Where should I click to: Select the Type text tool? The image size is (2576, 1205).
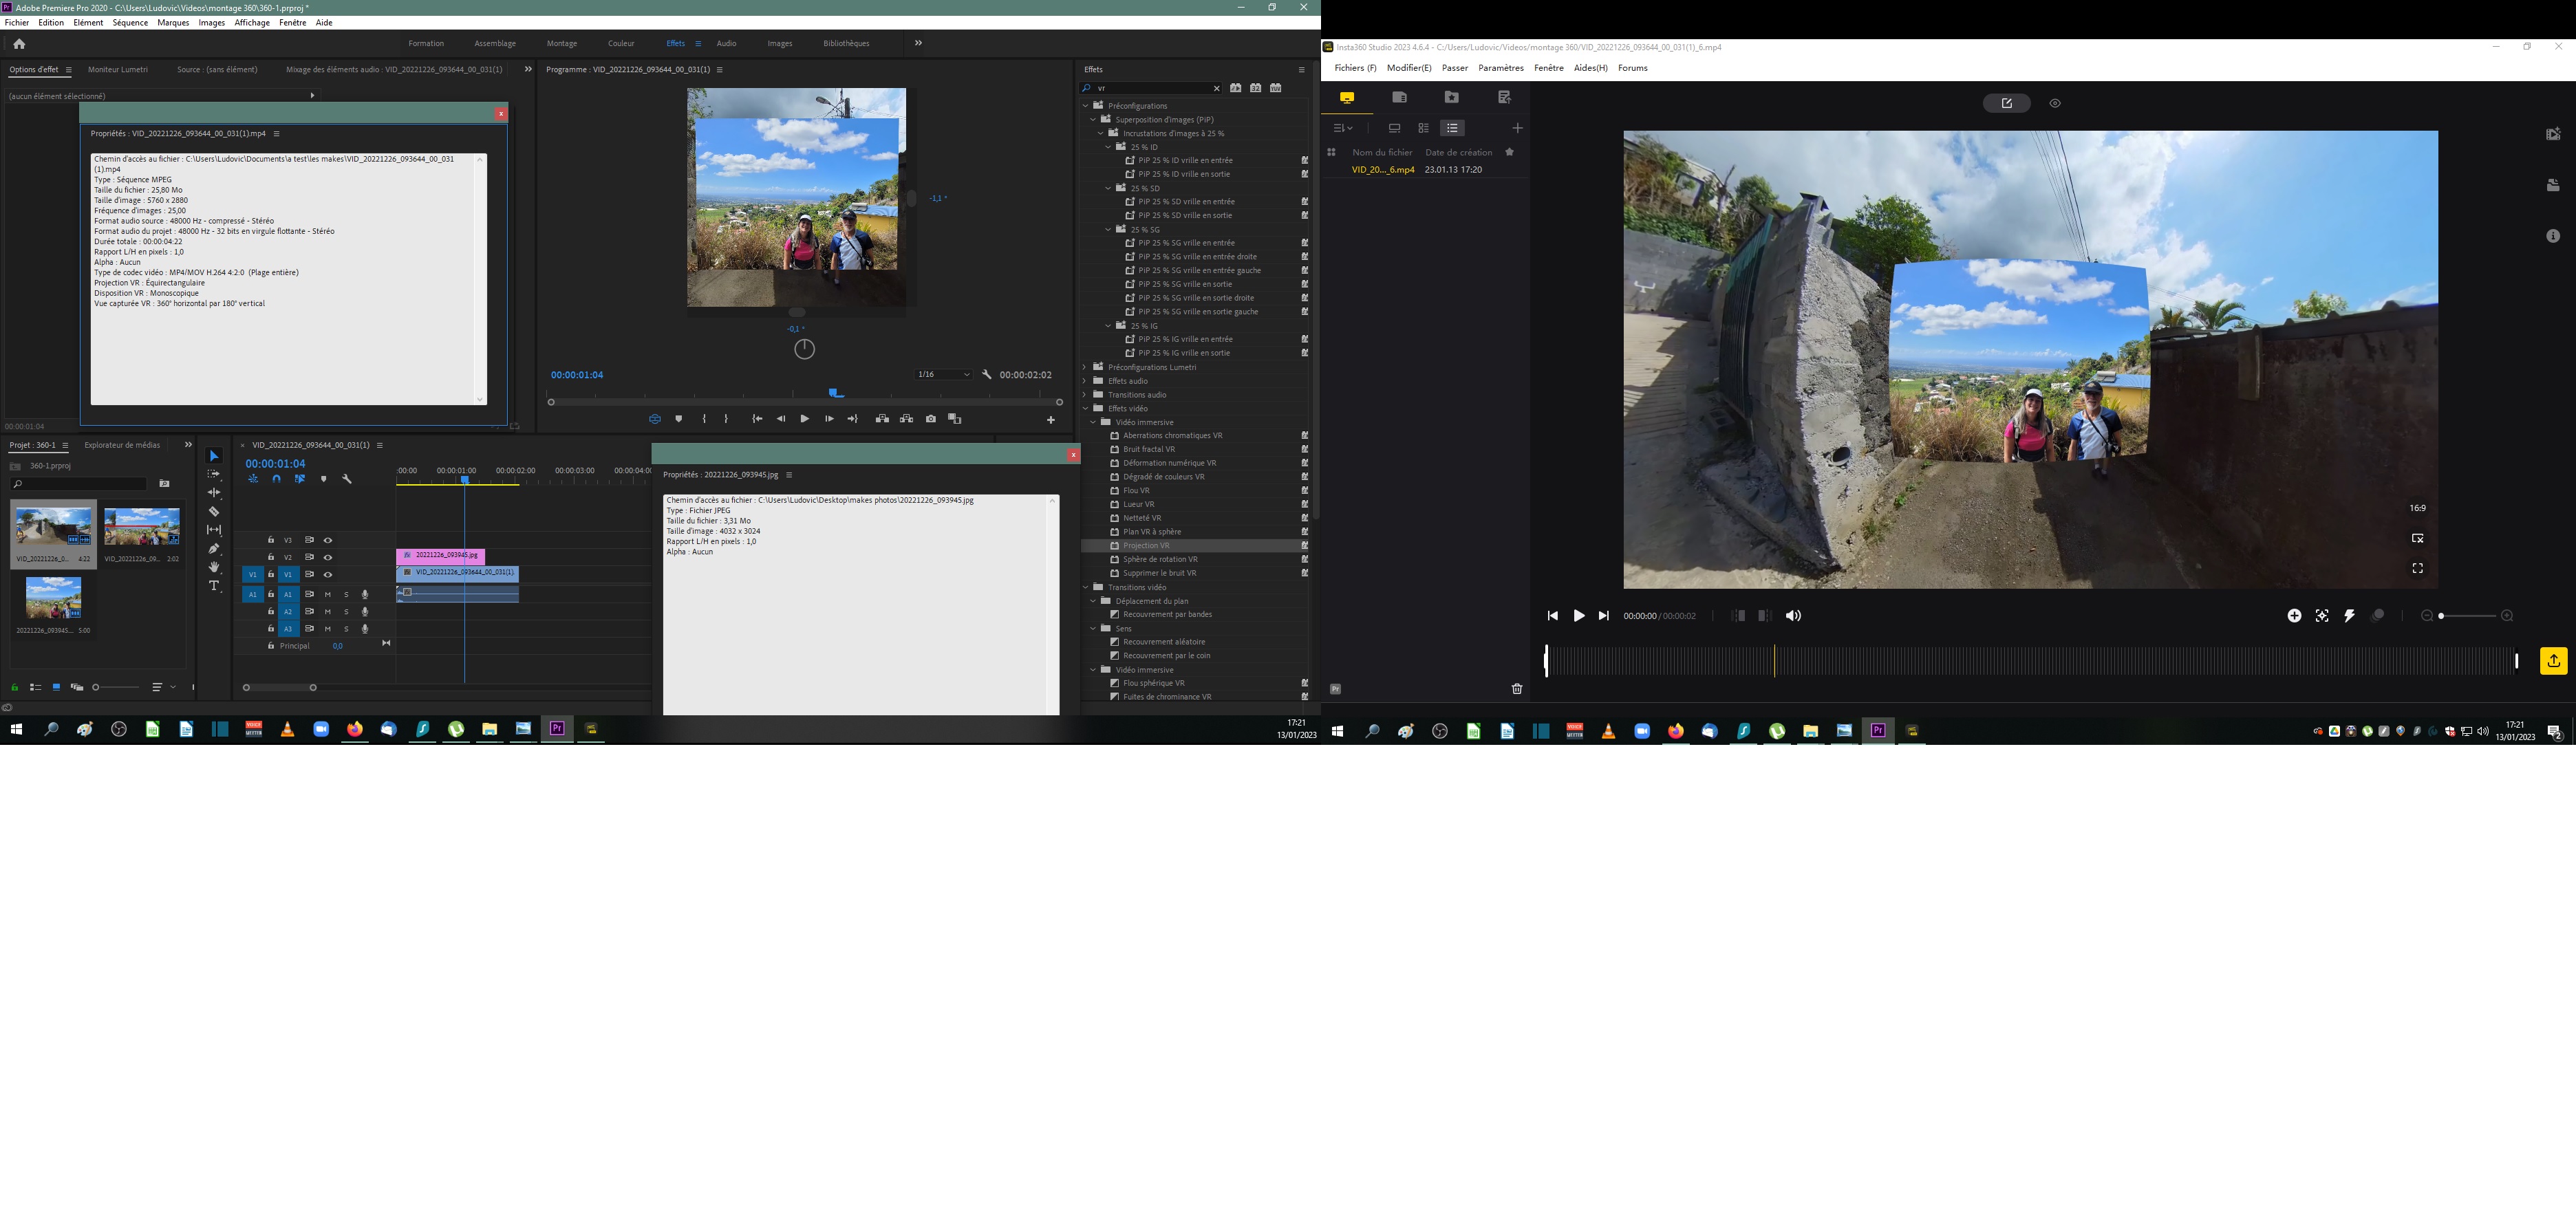point(214,586)
